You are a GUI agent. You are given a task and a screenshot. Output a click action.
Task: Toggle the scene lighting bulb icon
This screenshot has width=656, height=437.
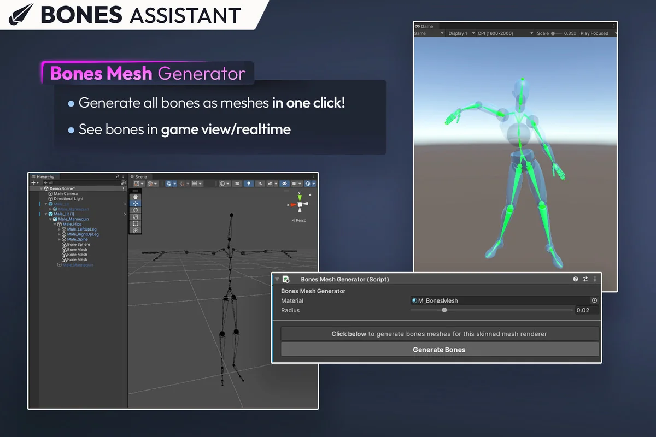(x=249, y=184)
